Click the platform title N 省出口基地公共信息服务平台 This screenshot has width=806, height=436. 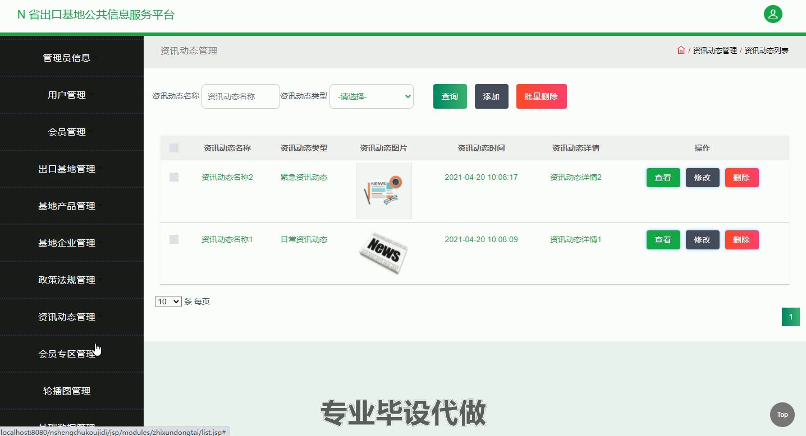[96, 15]
